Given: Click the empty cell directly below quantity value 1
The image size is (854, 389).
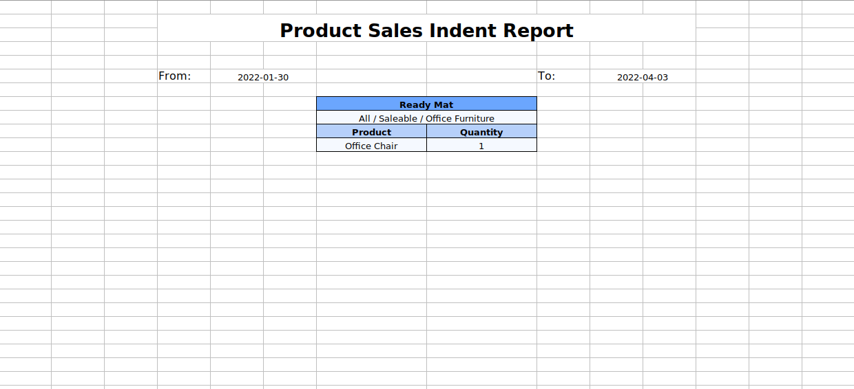Looking at the screenshot, I should [481, 159].
